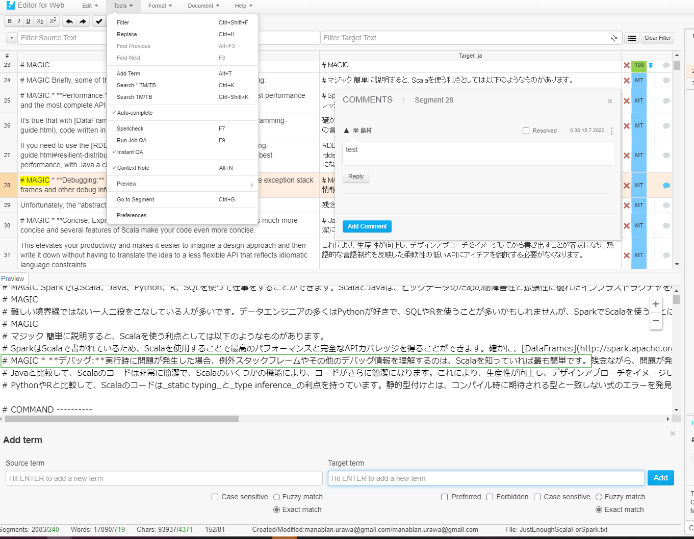694x539 pixels.
Task: Open the Edit menu dropdown
Action: coord(90,6)
